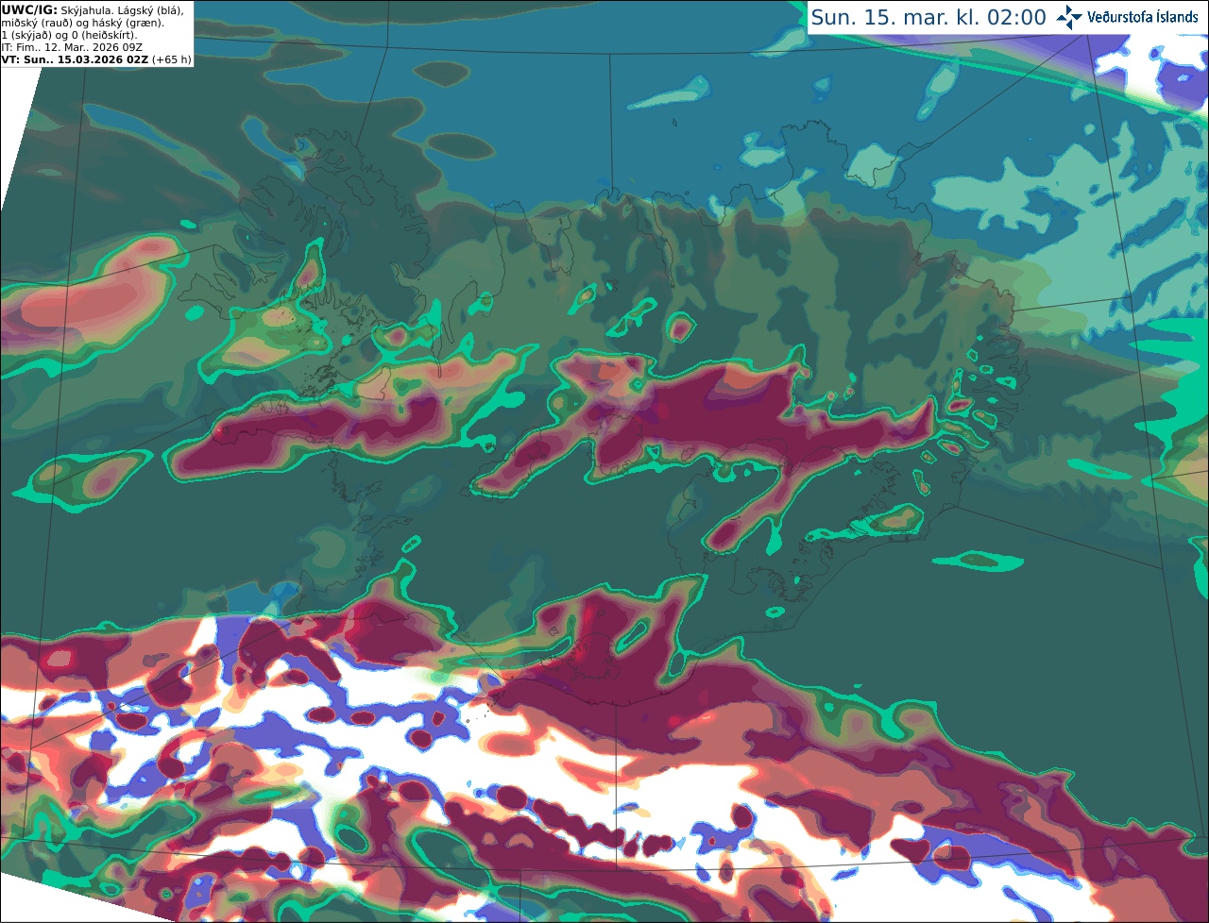This screenshot has width=1209, height=923.
Task: Click the Veðurstofa Íslands pinwheel logo icon
Action: (x=1069, y=17)
